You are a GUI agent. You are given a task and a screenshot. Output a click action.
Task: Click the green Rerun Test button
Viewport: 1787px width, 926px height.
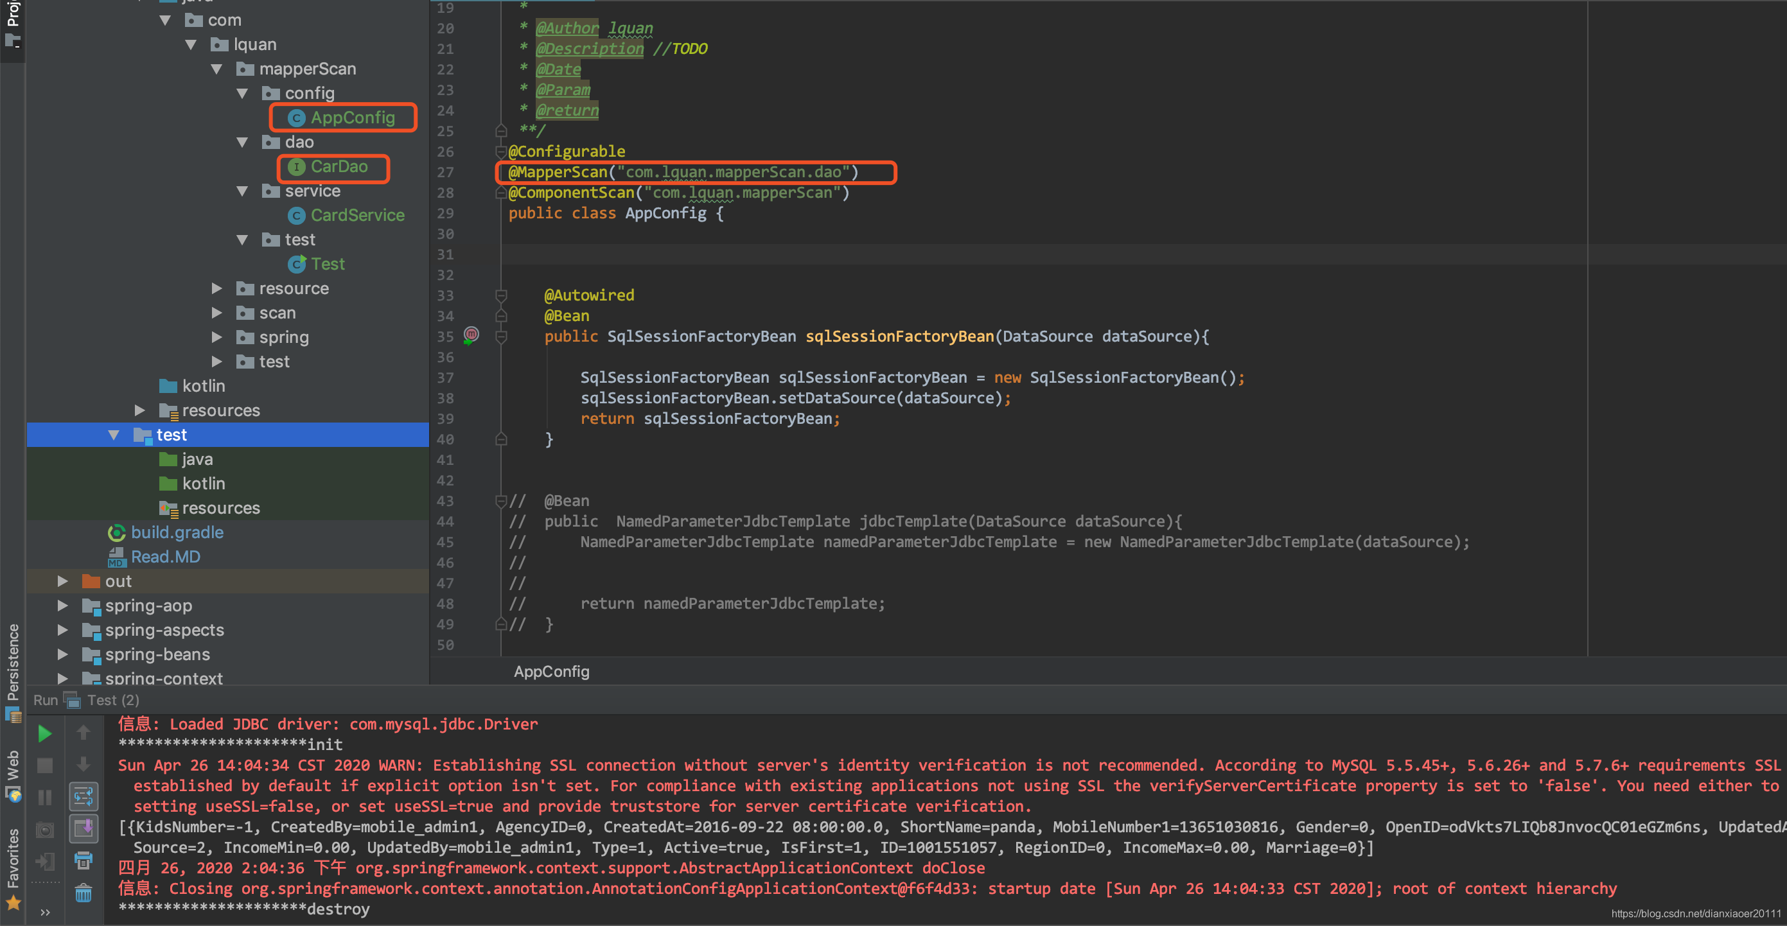(x=44, y=733)
